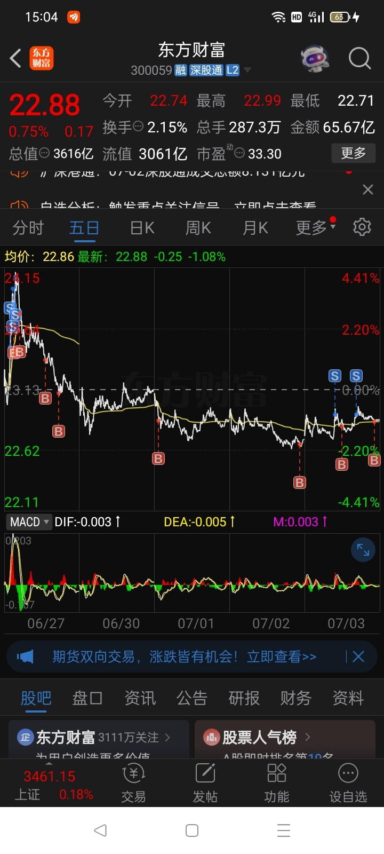The width and height of the screenshot is (384, 854).
Task: Tap the 07/03 date label
Action: (346, 623)
